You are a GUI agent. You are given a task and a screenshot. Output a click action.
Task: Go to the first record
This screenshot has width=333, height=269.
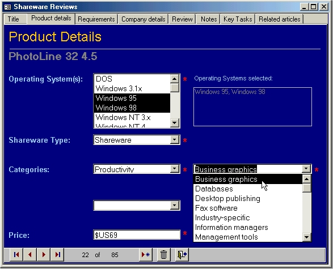[16, 254]
